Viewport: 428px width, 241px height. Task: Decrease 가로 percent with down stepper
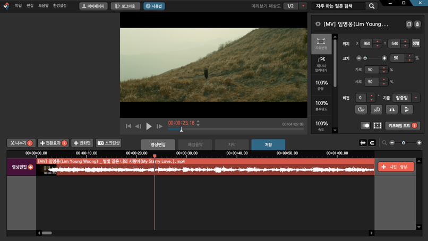click(x=384, y=72)
